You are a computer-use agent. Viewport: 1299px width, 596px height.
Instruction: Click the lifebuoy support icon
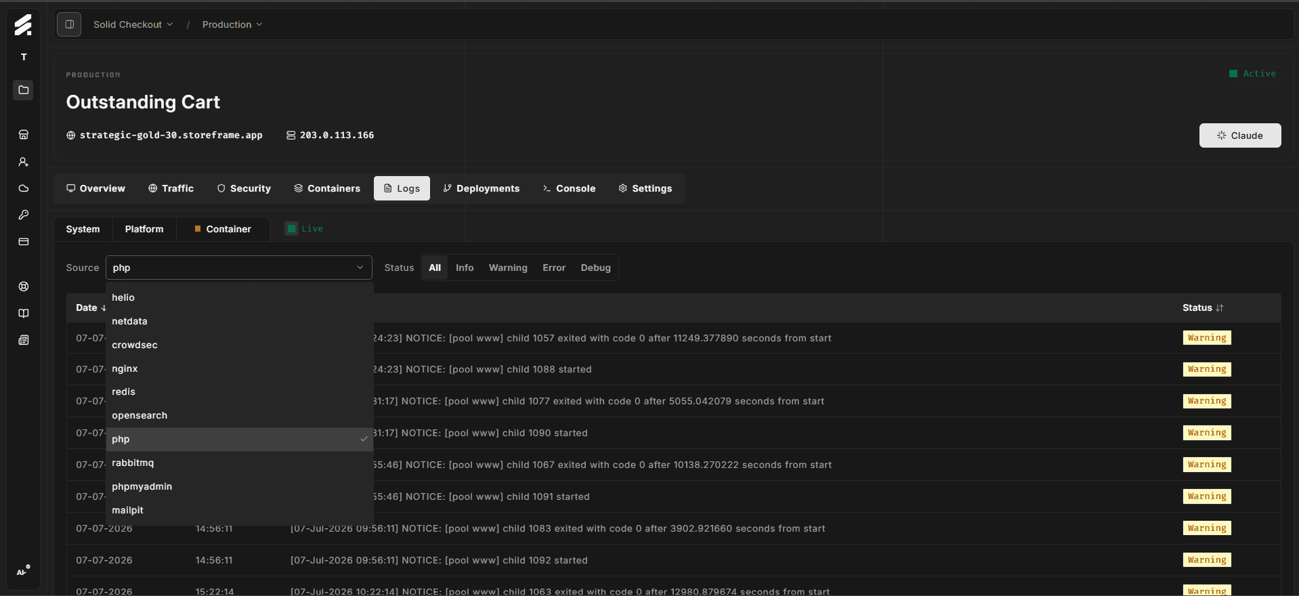pyautogui.click(x=24, y=286)
